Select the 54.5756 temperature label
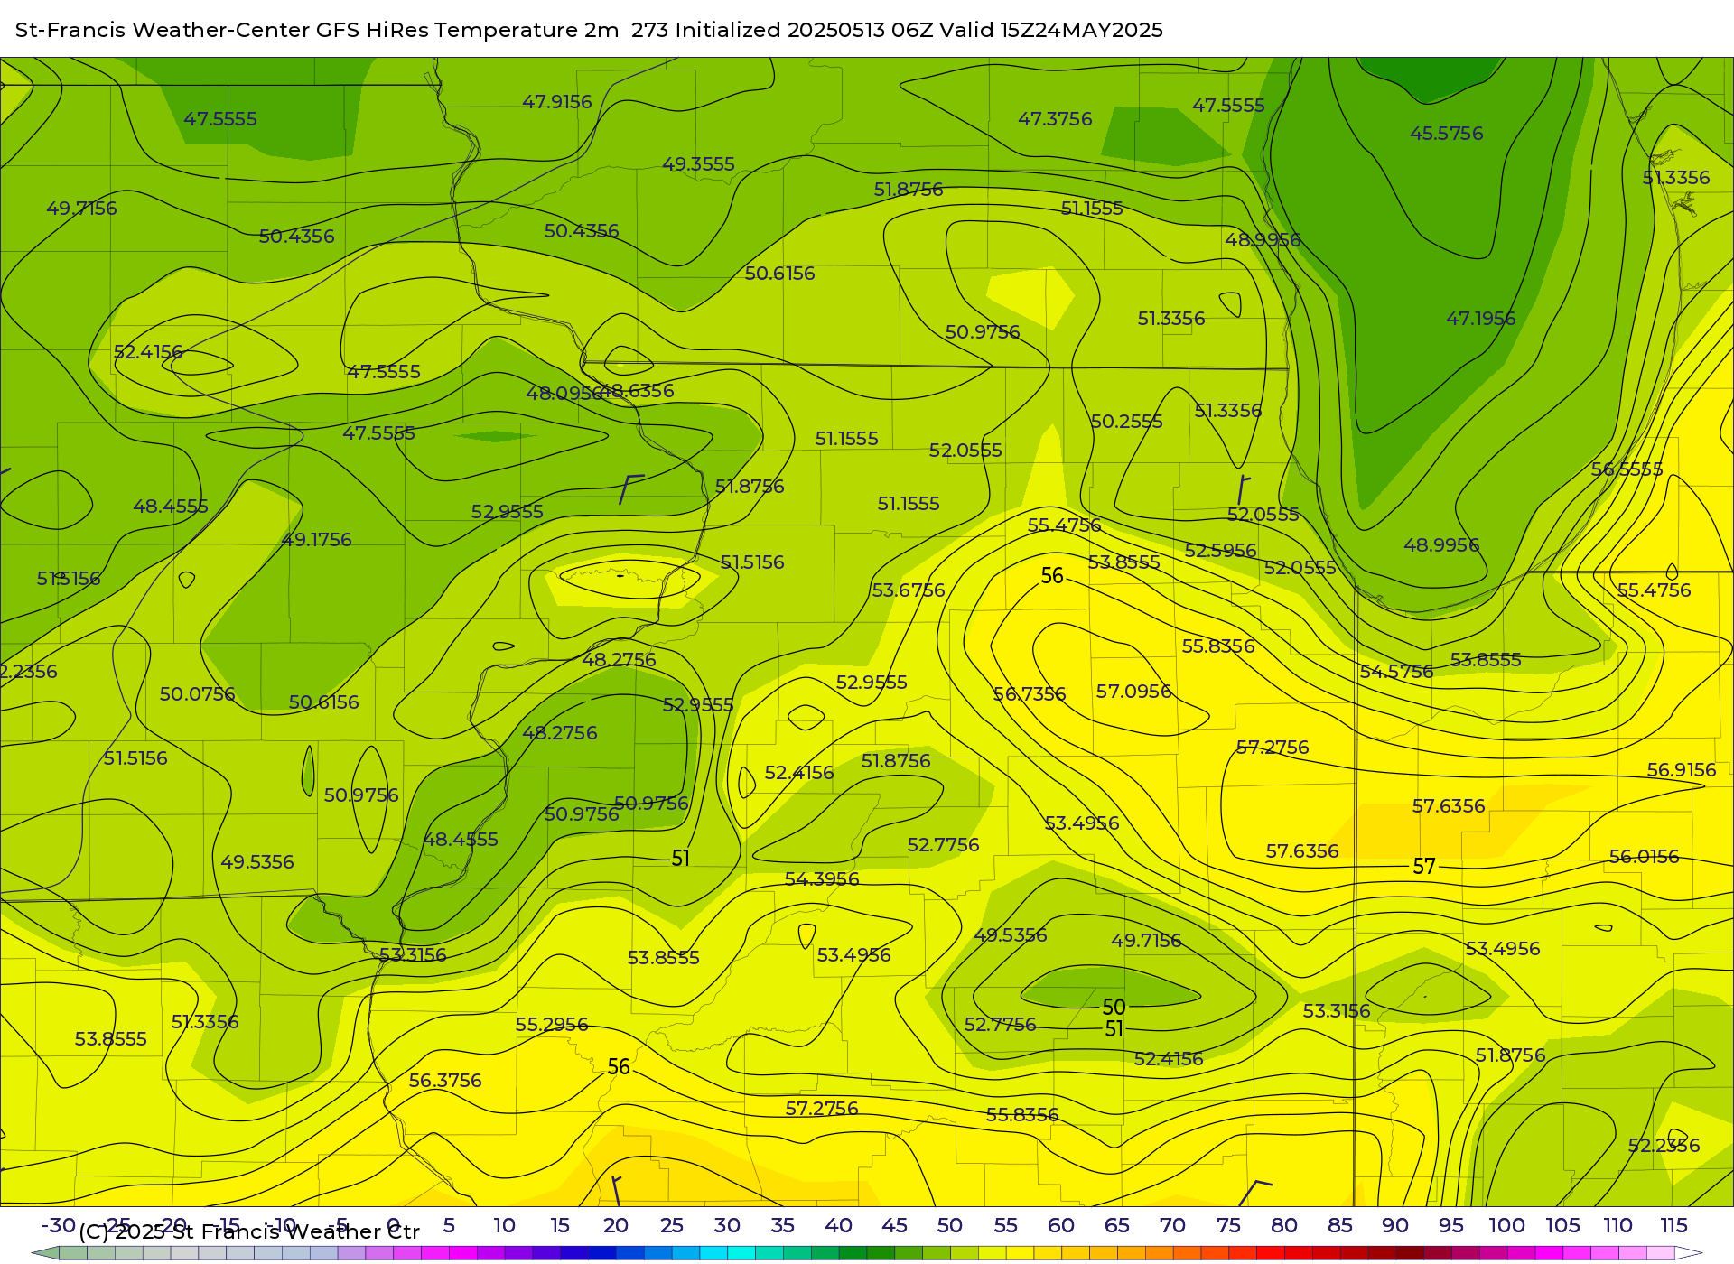The image size is (1734, 1264). [1396, 672]
